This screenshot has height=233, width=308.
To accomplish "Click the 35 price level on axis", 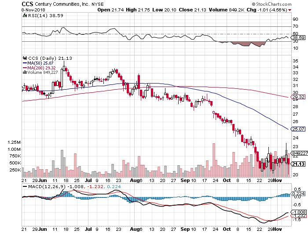I will 295,61.
